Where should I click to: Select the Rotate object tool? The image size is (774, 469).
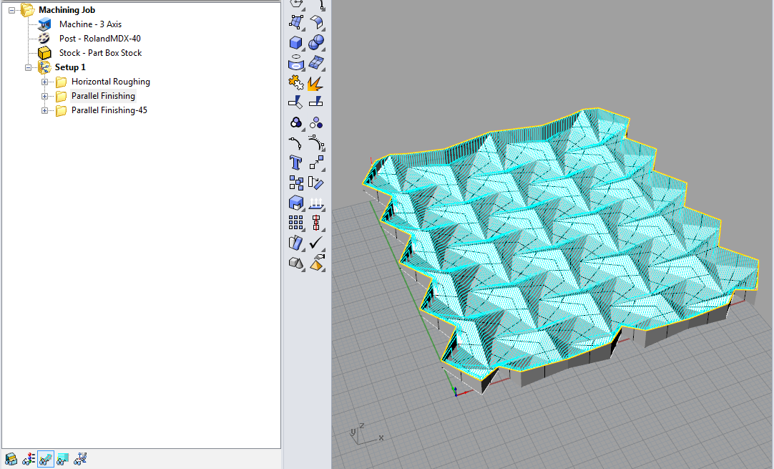[x=316, y=183]
